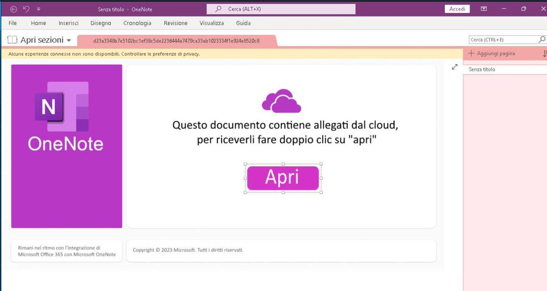
Task: Click the purple cloud icon
Action: tap(281, 101)
